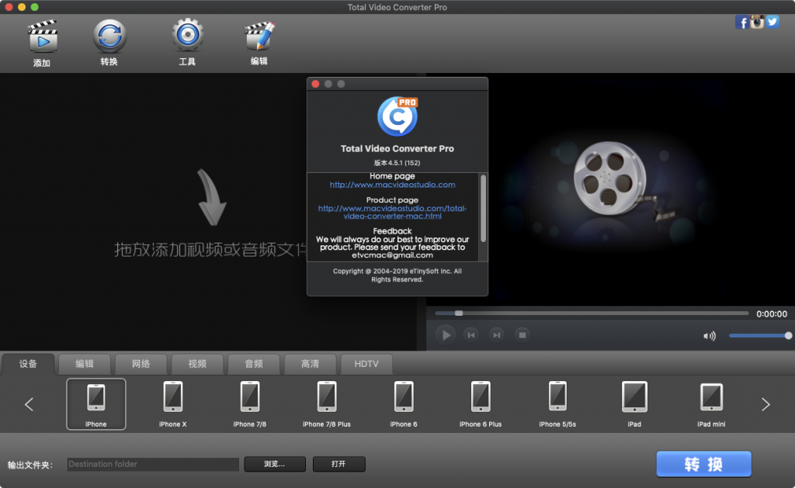
Task: Click the Add (添加) clapperboard icon
Action: click(x=43, y=36)
